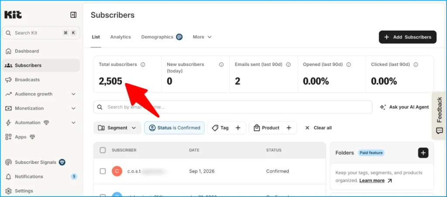Click the 2,505 total subscribers value
The width and height of the screenshot is (447, 197).
(x=110, y=82)
